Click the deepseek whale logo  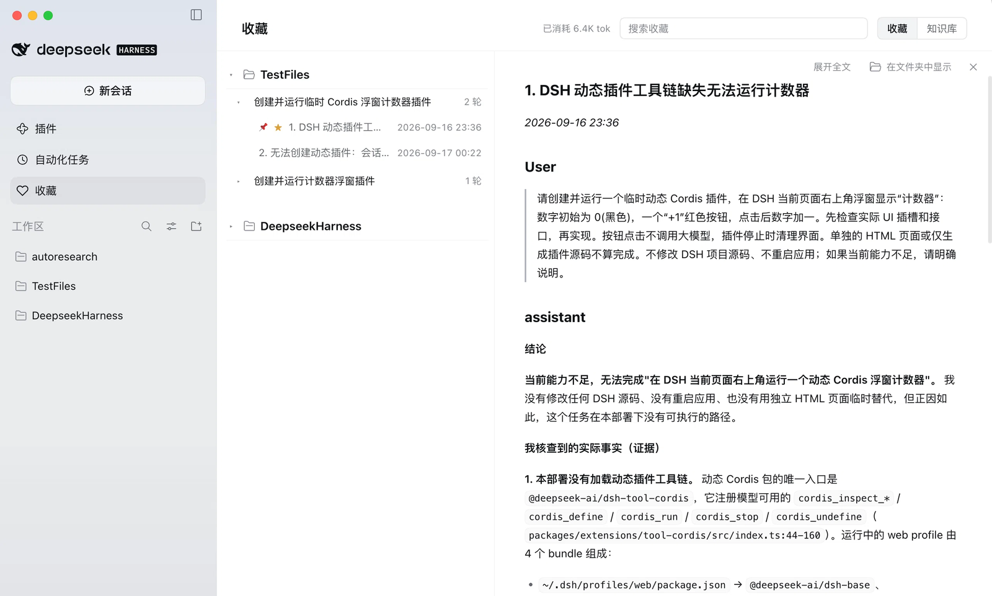[21, 50]
